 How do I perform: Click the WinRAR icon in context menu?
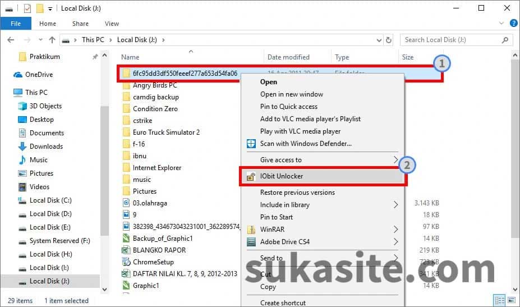[x=251, y=230]
